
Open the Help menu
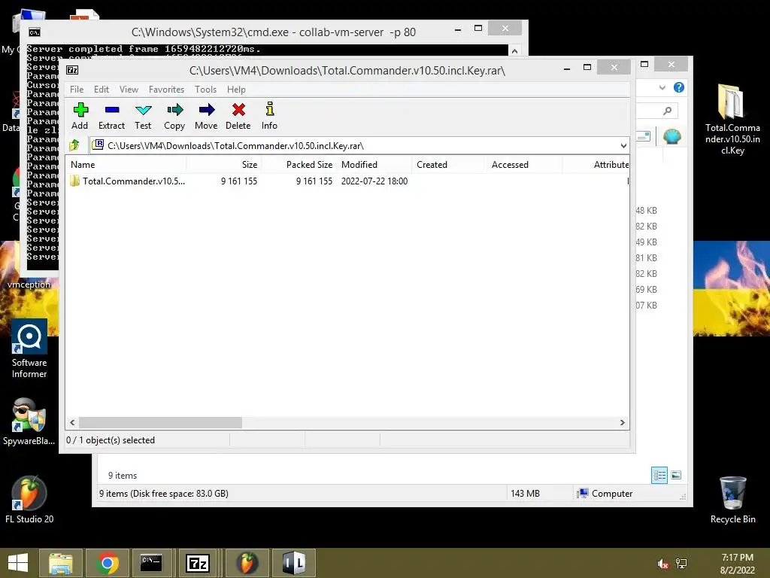236,90
